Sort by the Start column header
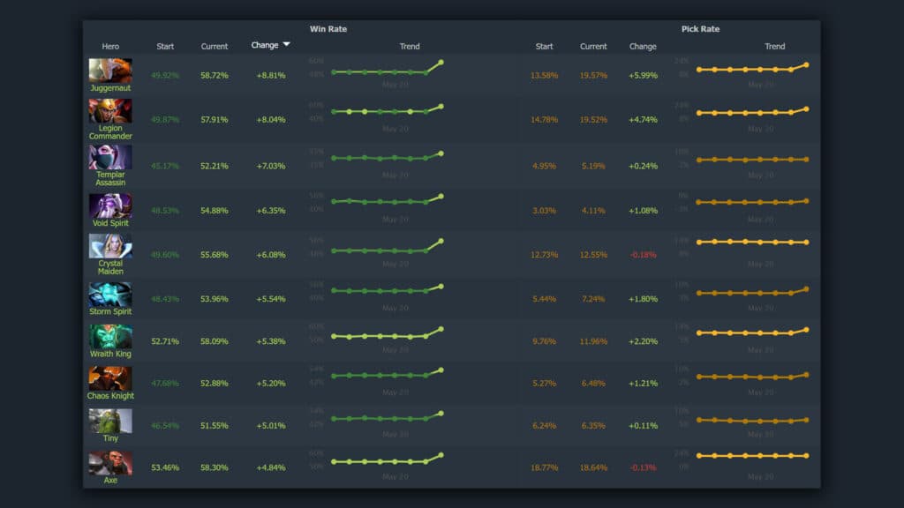This screenshot has width=904, height=508. [165, 46]
